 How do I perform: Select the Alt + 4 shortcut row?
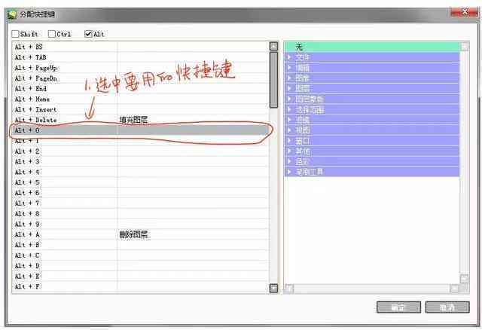click(141, 172)
